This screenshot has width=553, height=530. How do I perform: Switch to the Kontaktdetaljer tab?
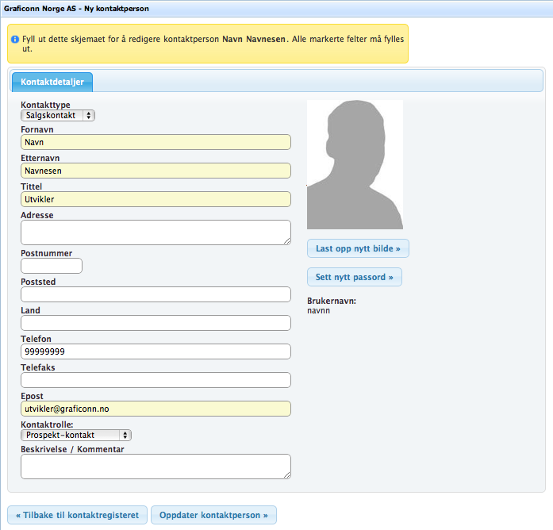(x=52, y=82)
